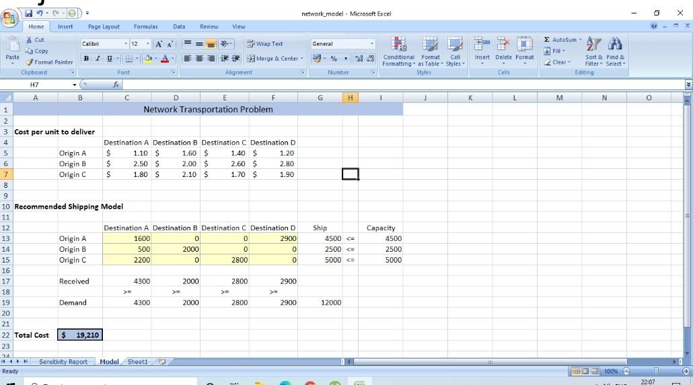Apply red font color
Viewport: 693px width, 385px height.
[165, 59]
